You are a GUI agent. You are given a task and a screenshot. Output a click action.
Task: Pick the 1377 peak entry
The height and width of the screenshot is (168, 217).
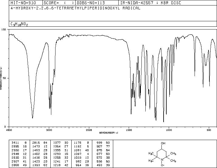(61, 143)
